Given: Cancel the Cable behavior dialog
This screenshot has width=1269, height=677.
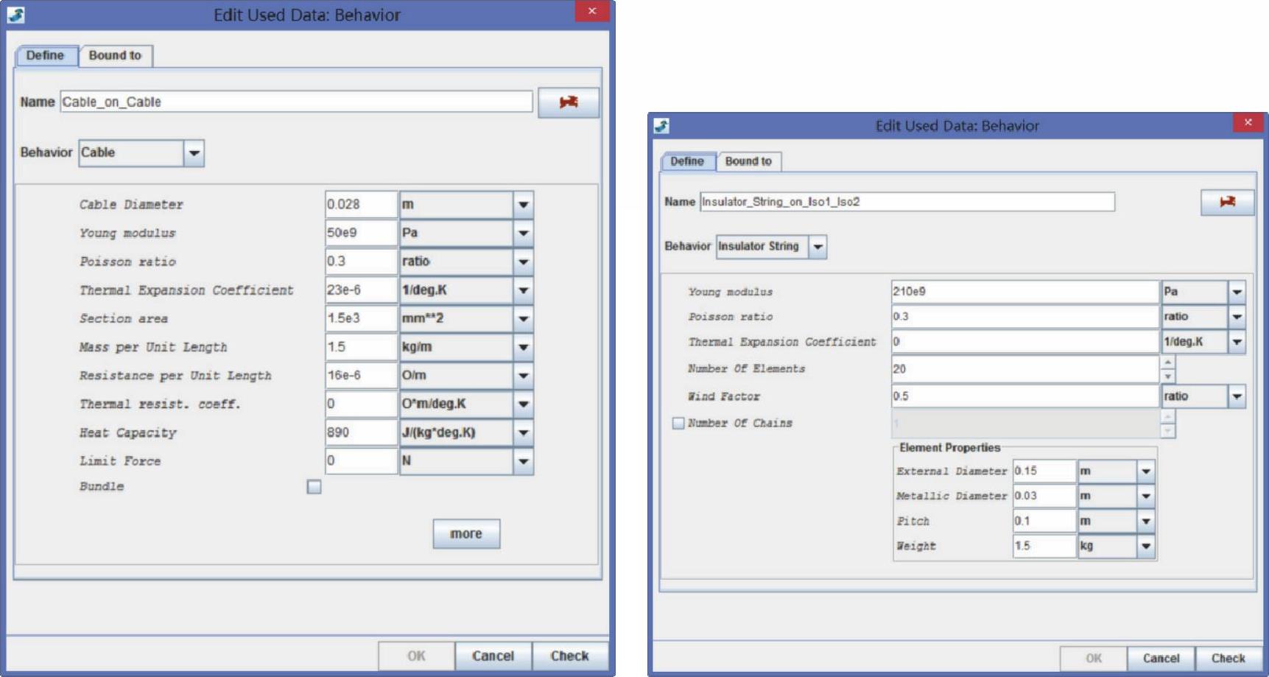Looking at the screenshot, I should 493,656.
